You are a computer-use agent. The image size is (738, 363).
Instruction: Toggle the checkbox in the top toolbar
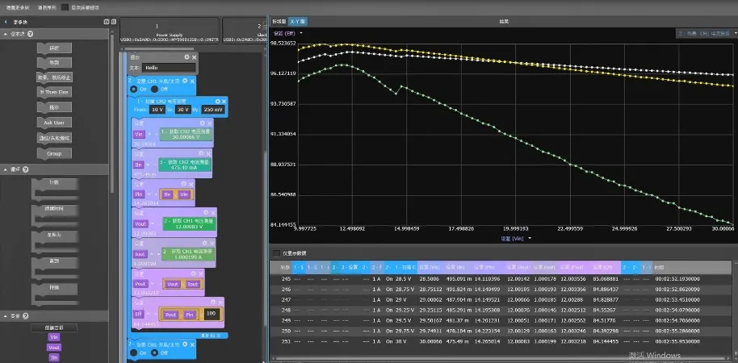[x=65, y=7]
